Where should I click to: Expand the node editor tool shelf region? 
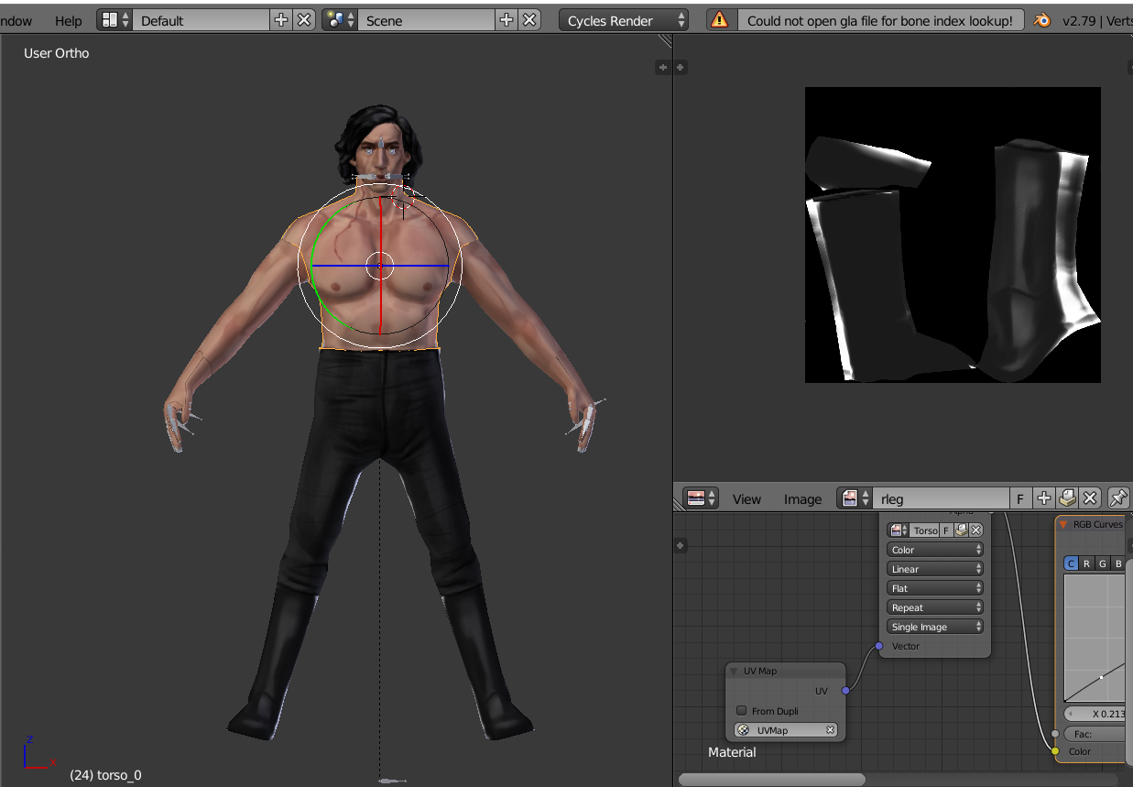(x=681, y=545)
